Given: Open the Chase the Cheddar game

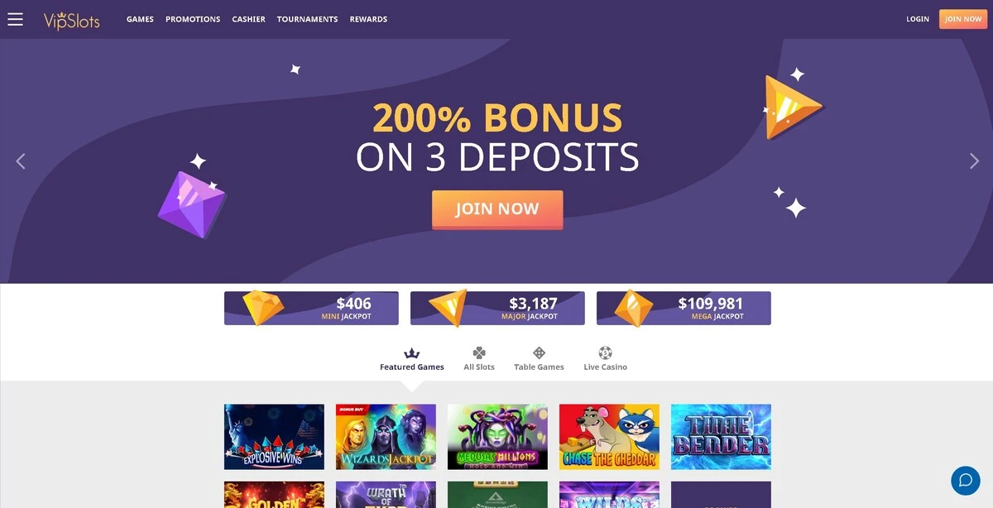Looking at the screenshot, I should [609, 437].
